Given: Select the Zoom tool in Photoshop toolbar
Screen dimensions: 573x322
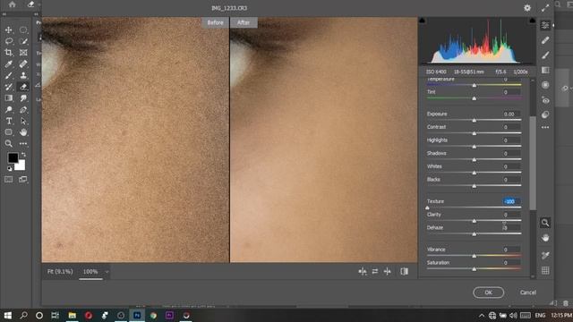Looking at the screenshot, I should [9, 143].
